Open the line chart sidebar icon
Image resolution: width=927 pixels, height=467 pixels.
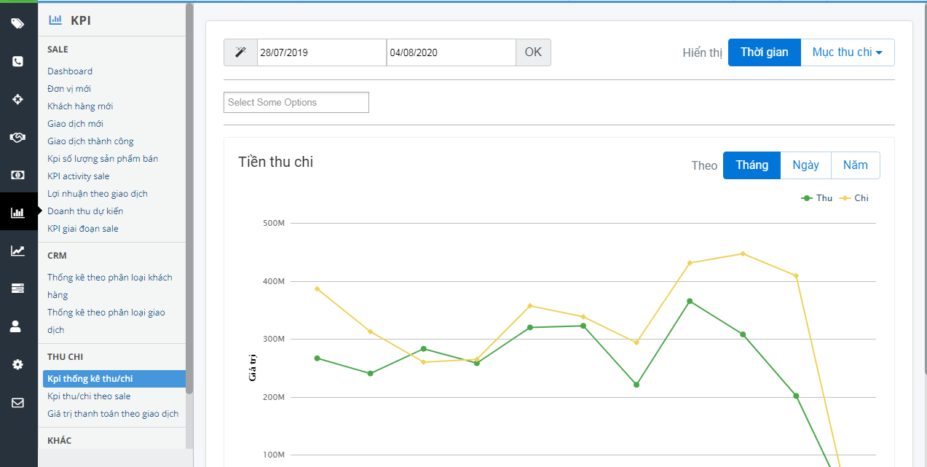tap(18, 251)
